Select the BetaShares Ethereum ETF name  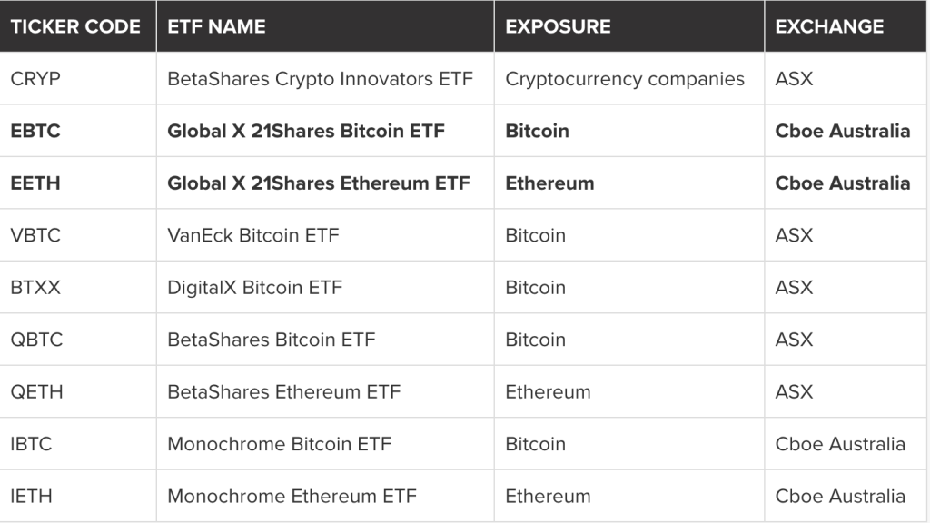pyautogui.click(x=283, y=391)
